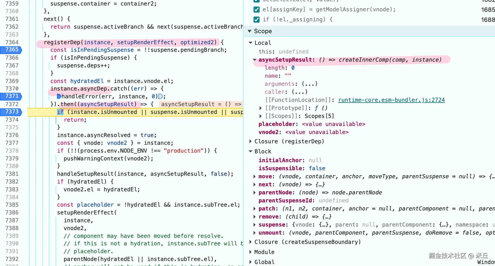Click the inline breakpoint marker before handleError
The image size is (495, 266).
point(59,97)
